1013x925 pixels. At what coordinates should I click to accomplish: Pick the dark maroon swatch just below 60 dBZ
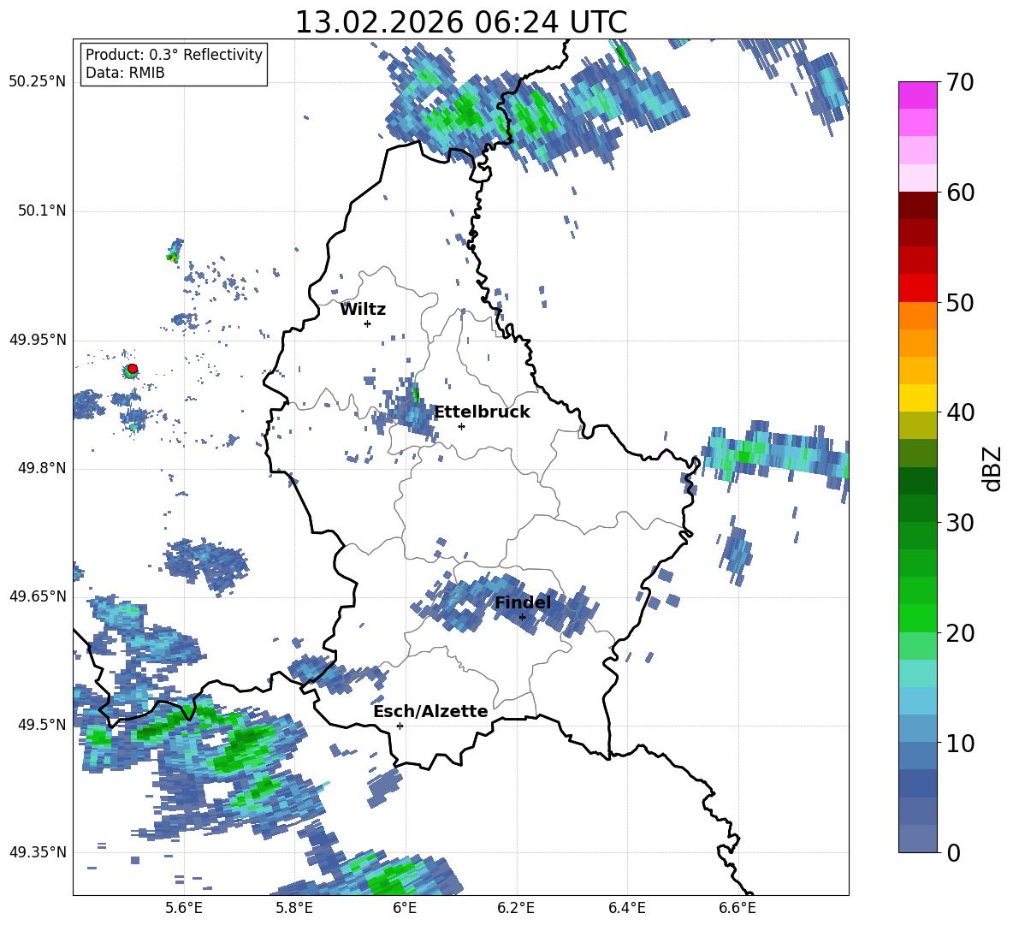click(x=917, y=205)
